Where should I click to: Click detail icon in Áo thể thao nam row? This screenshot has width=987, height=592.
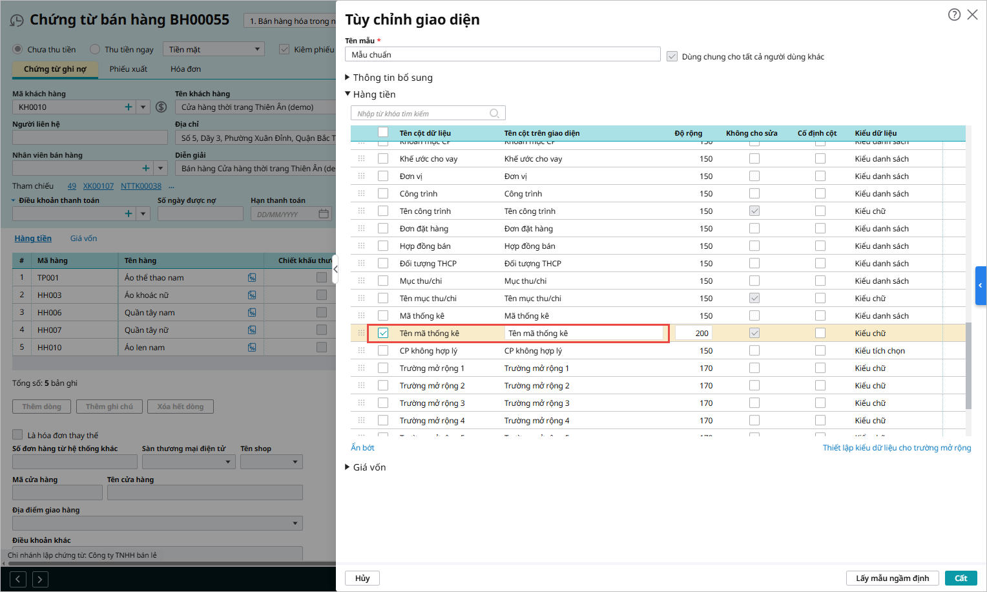coord(252,278)
